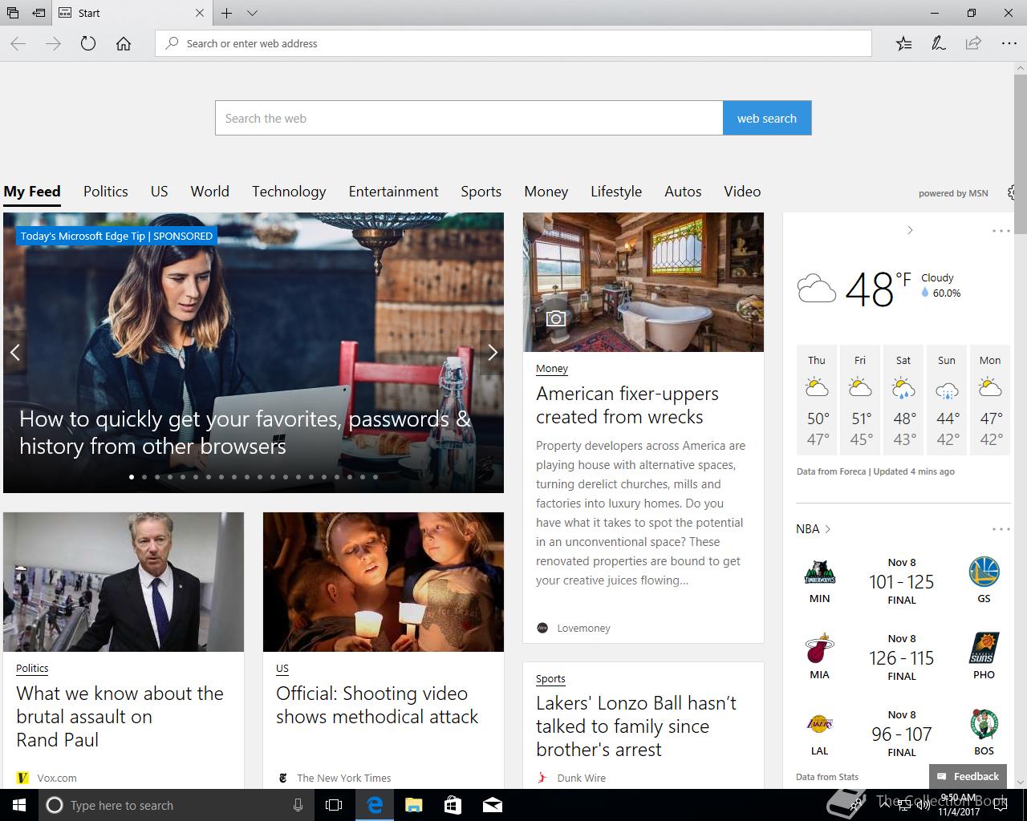Screen dimensions: 1027x821
Task: Open the Mail app on taskbar
Action: (493, 805)
